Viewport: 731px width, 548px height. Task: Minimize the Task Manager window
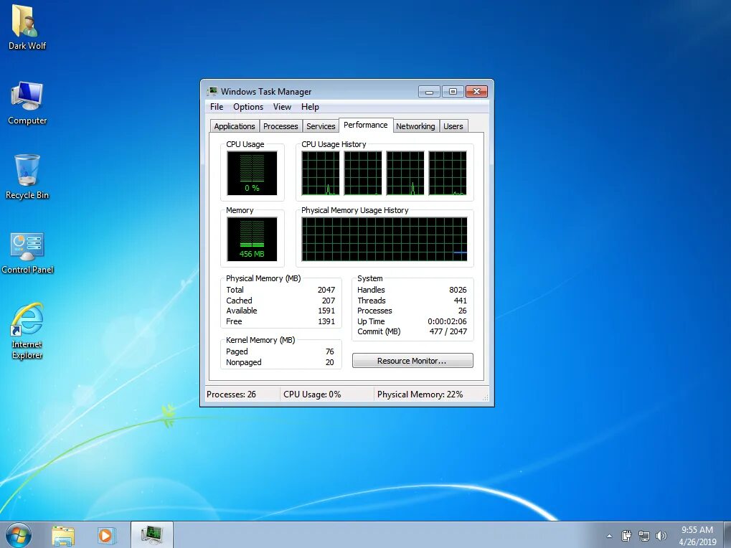click(430, 91)
